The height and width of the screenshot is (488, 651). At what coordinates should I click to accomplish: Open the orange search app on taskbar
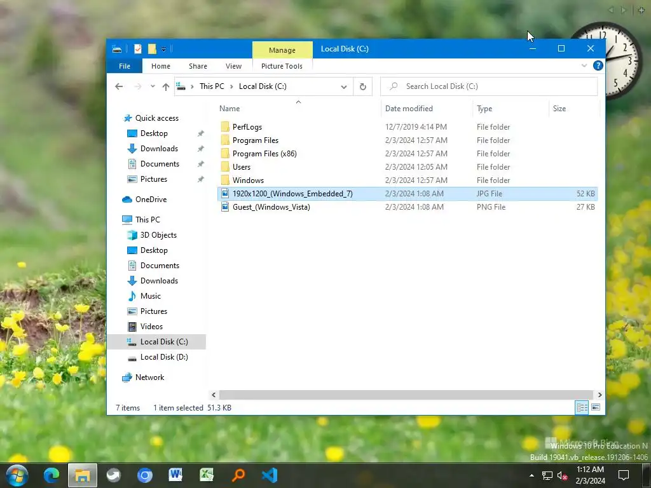(x=238, y=475)
